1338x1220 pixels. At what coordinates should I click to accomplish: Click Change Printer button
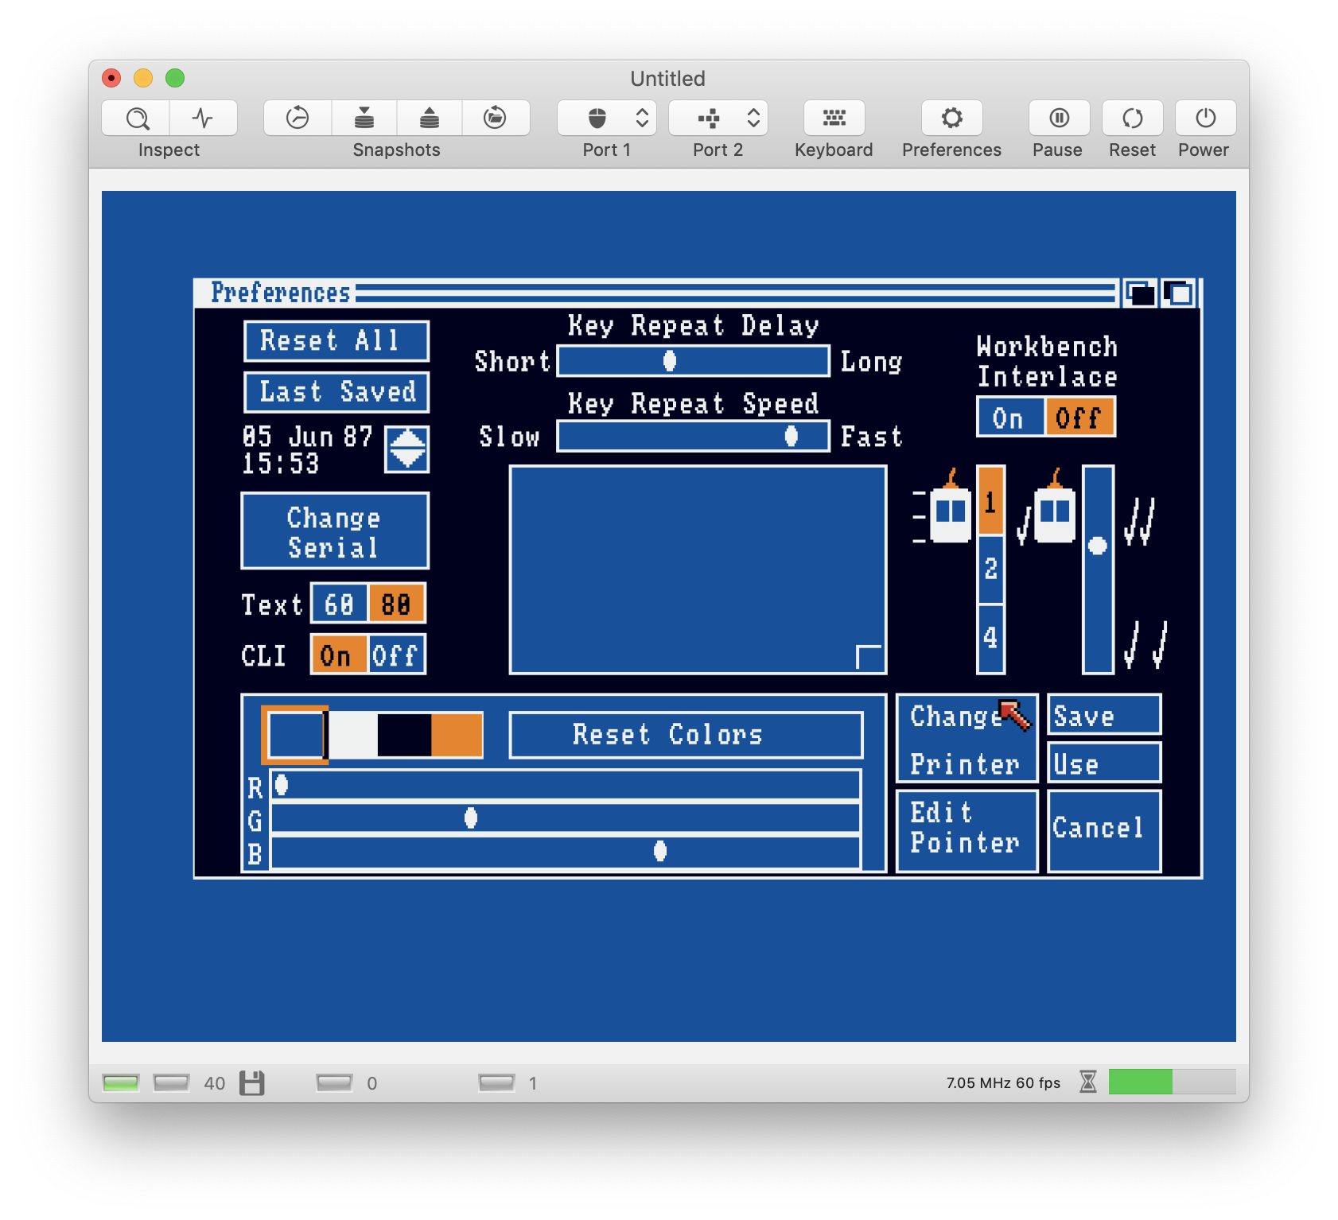967,739
